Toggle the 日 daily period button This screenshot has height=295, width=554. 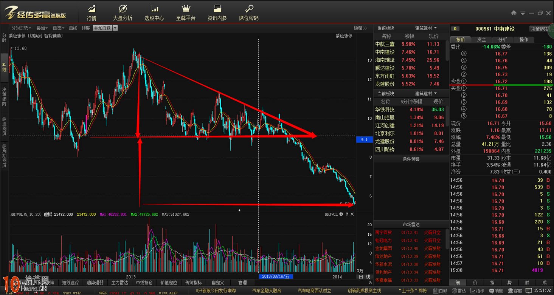(361, 277)
